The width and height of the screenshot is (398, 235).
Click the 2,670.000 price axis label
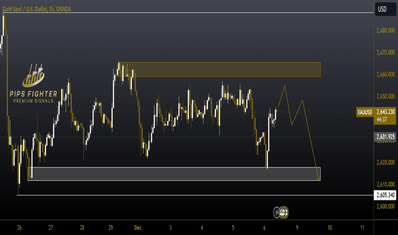click(386, 53)
